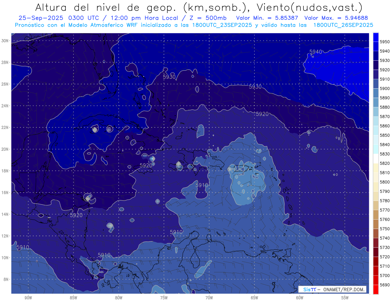Click the brightest blue swatch above 5950
This screenshot has width=391, height=302.
click(x=376, y=37)
